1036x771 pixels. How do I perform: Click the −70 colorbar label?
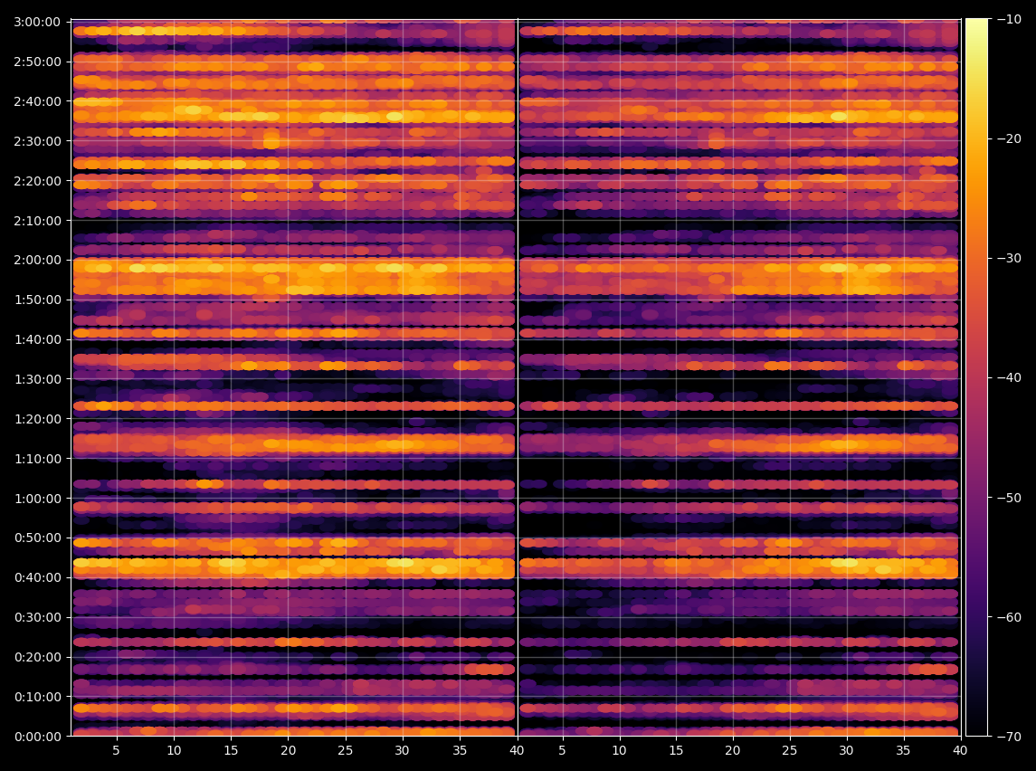pyautogui.click(x=1009, y=737)
